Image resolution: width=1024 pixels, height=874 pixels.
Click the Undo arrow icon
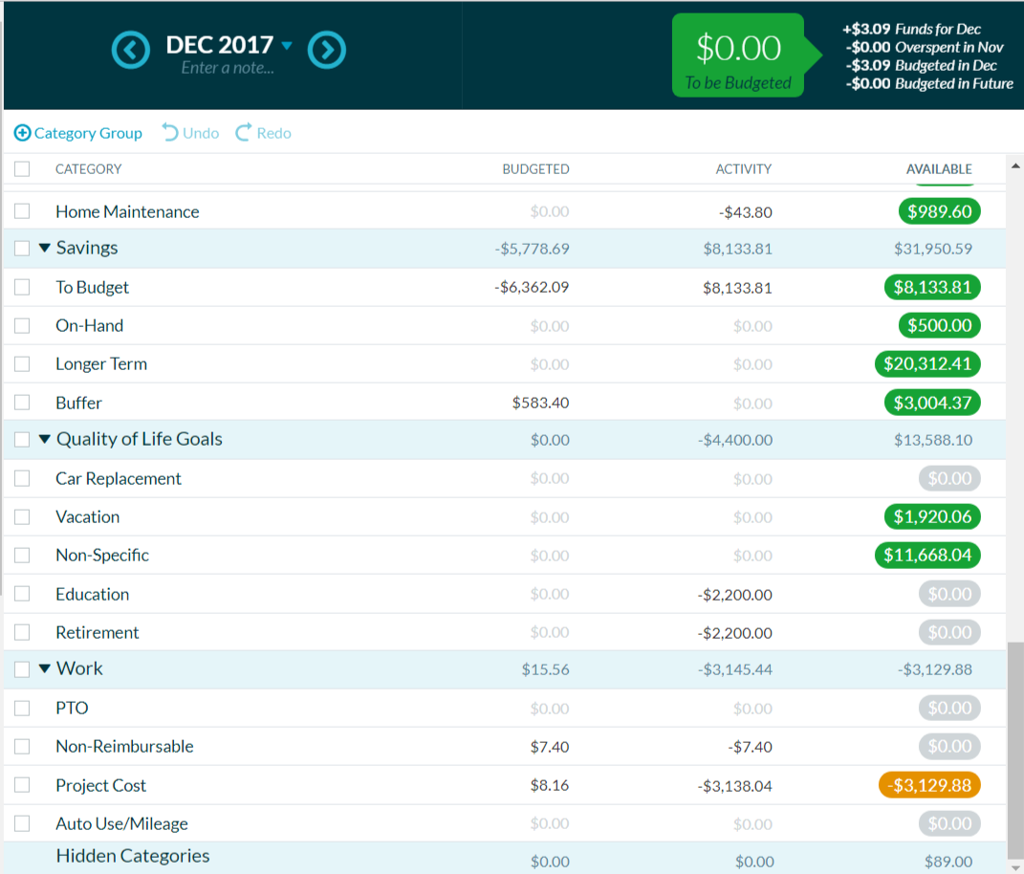[x=170, y=133]
